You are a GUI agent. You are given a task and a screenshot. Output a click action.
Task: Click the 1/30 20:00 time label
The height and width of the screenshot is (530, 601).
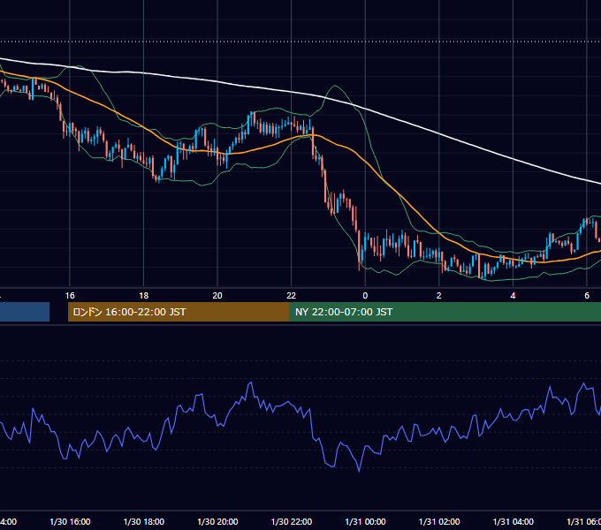[x=217, y=521]
